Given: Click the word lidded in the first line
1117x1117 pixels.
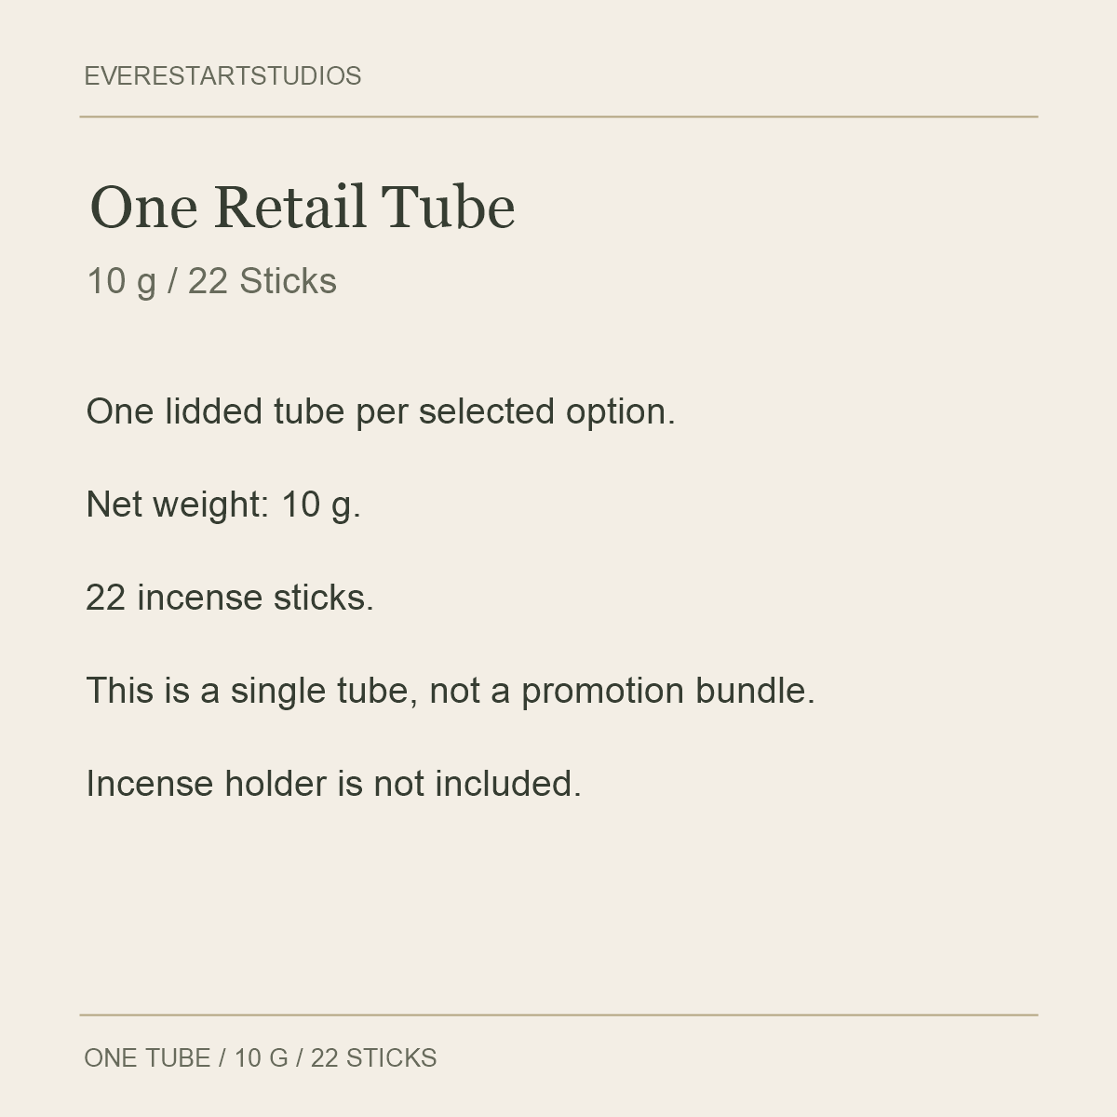Looking at the screenshot, I should pos(214,411).
